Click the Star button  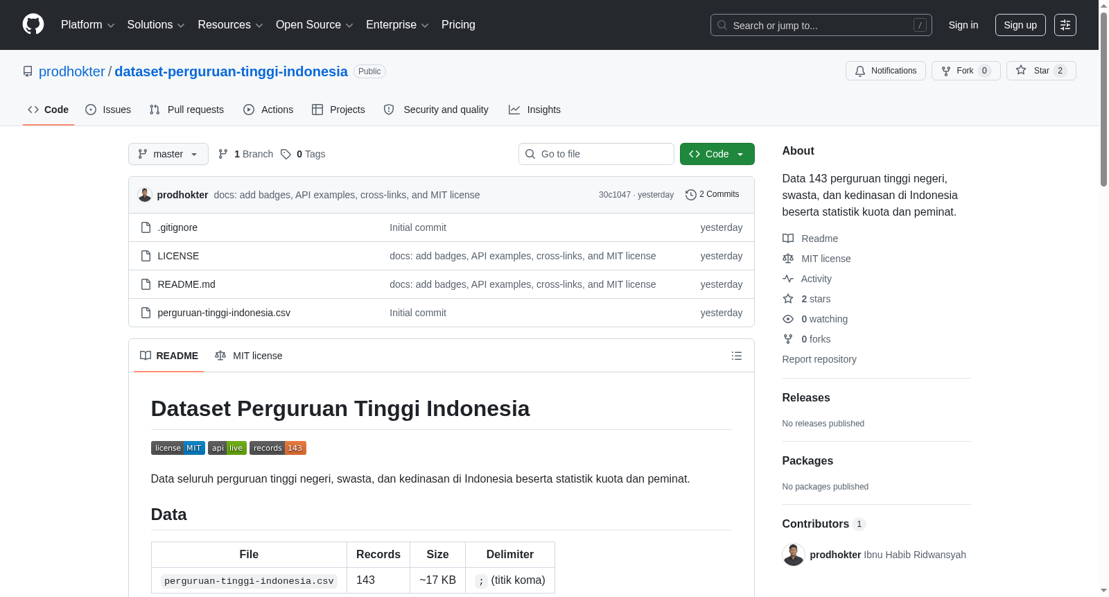(x=1041, y=71)
